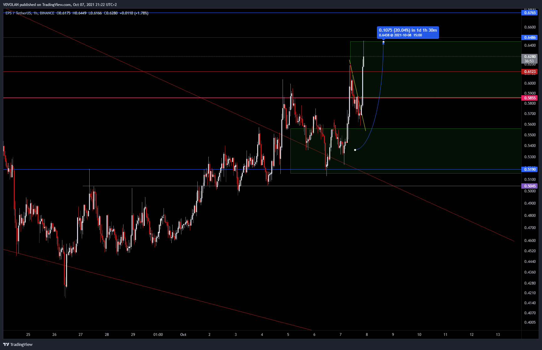Click the TradingView logo in the footer
This screenshot has width=542, height=350.
pyautogui.click(x=18, y=344)
